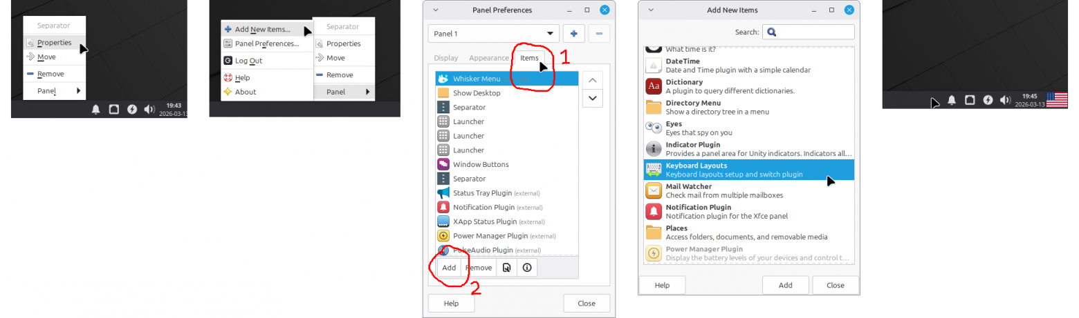The height and width of the screenshot is (318, 1079).
Task: Select the Keyboard Layouts keyboard icon
Action: click(x=654, y=170)
